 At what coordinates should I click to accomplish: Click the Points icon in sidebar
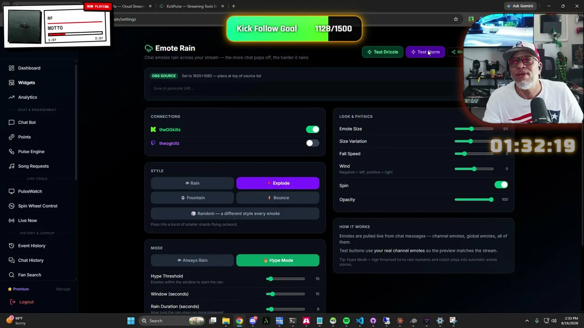(x=11, y=137)
